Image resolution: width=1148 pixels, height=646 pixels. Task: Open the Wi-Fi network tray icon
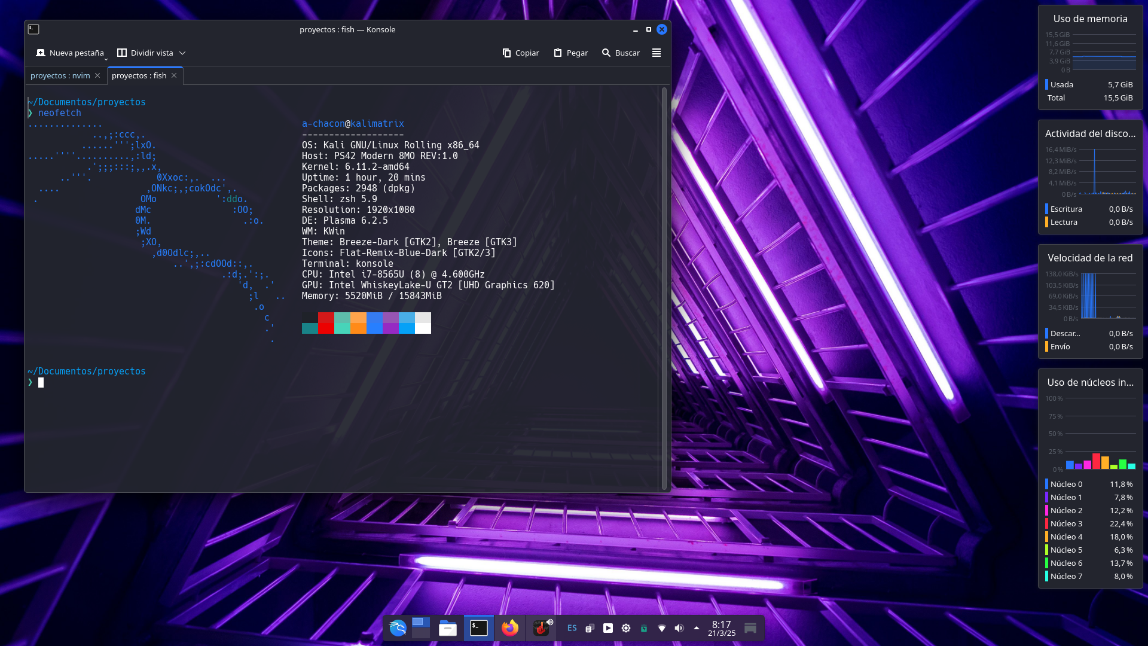coord(662,628)
